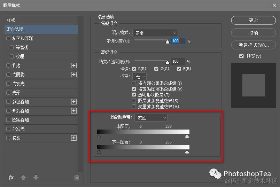Open the 挖空 dropdown showing 无
The width and height of the screenshot is (280, 187).
click(139, 77)
